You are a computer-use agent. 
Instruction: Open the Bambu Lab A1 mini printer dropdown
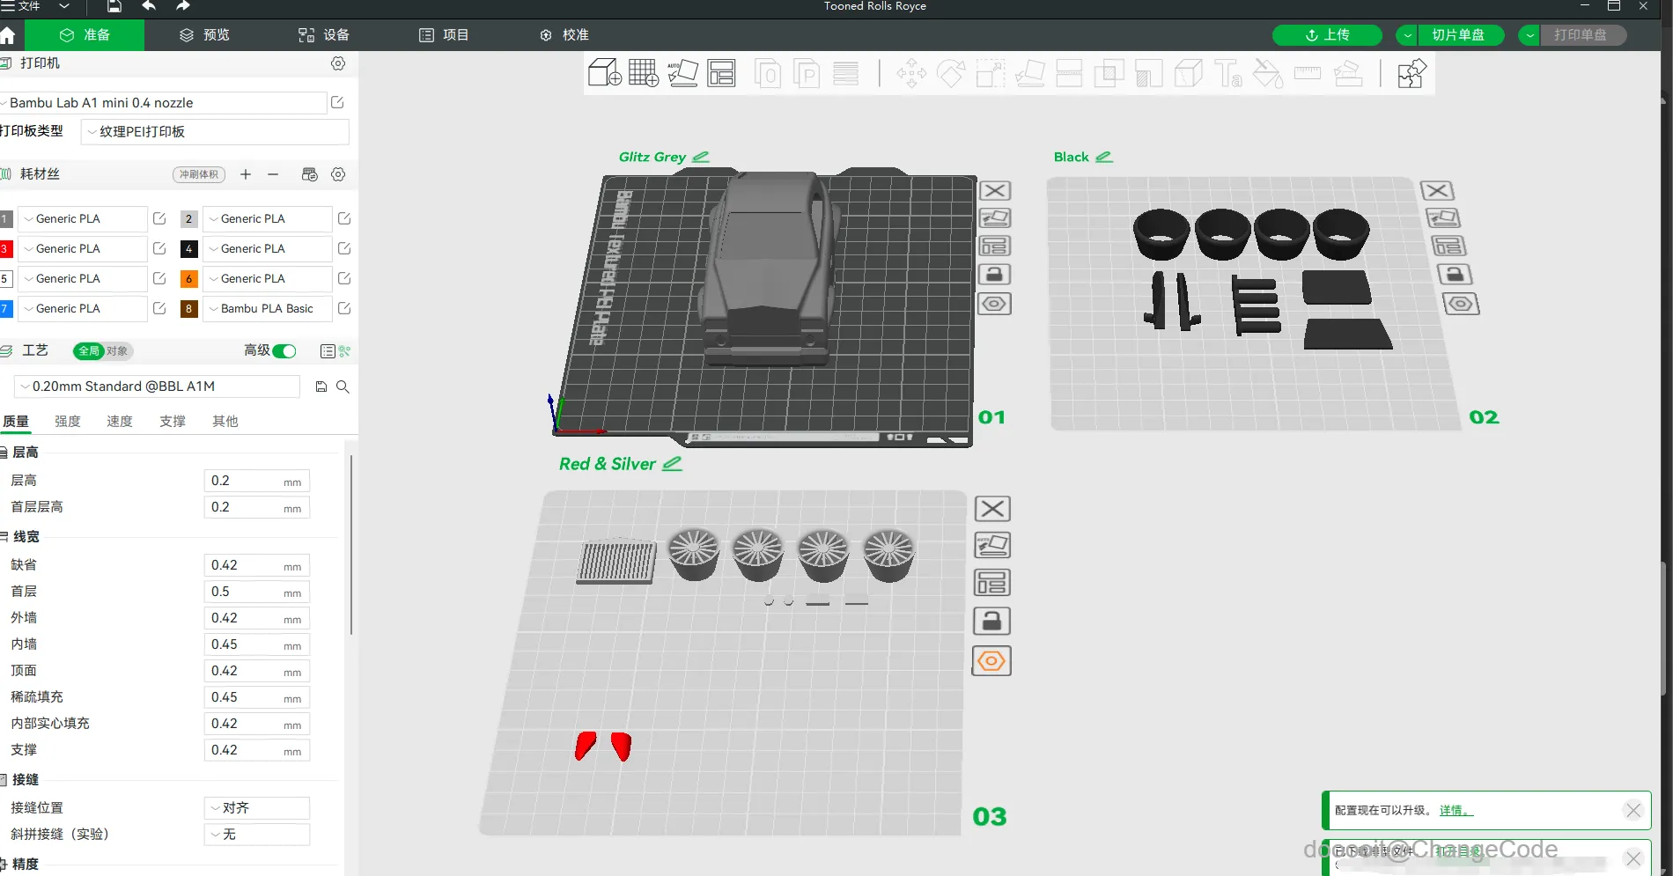(164, 103)
